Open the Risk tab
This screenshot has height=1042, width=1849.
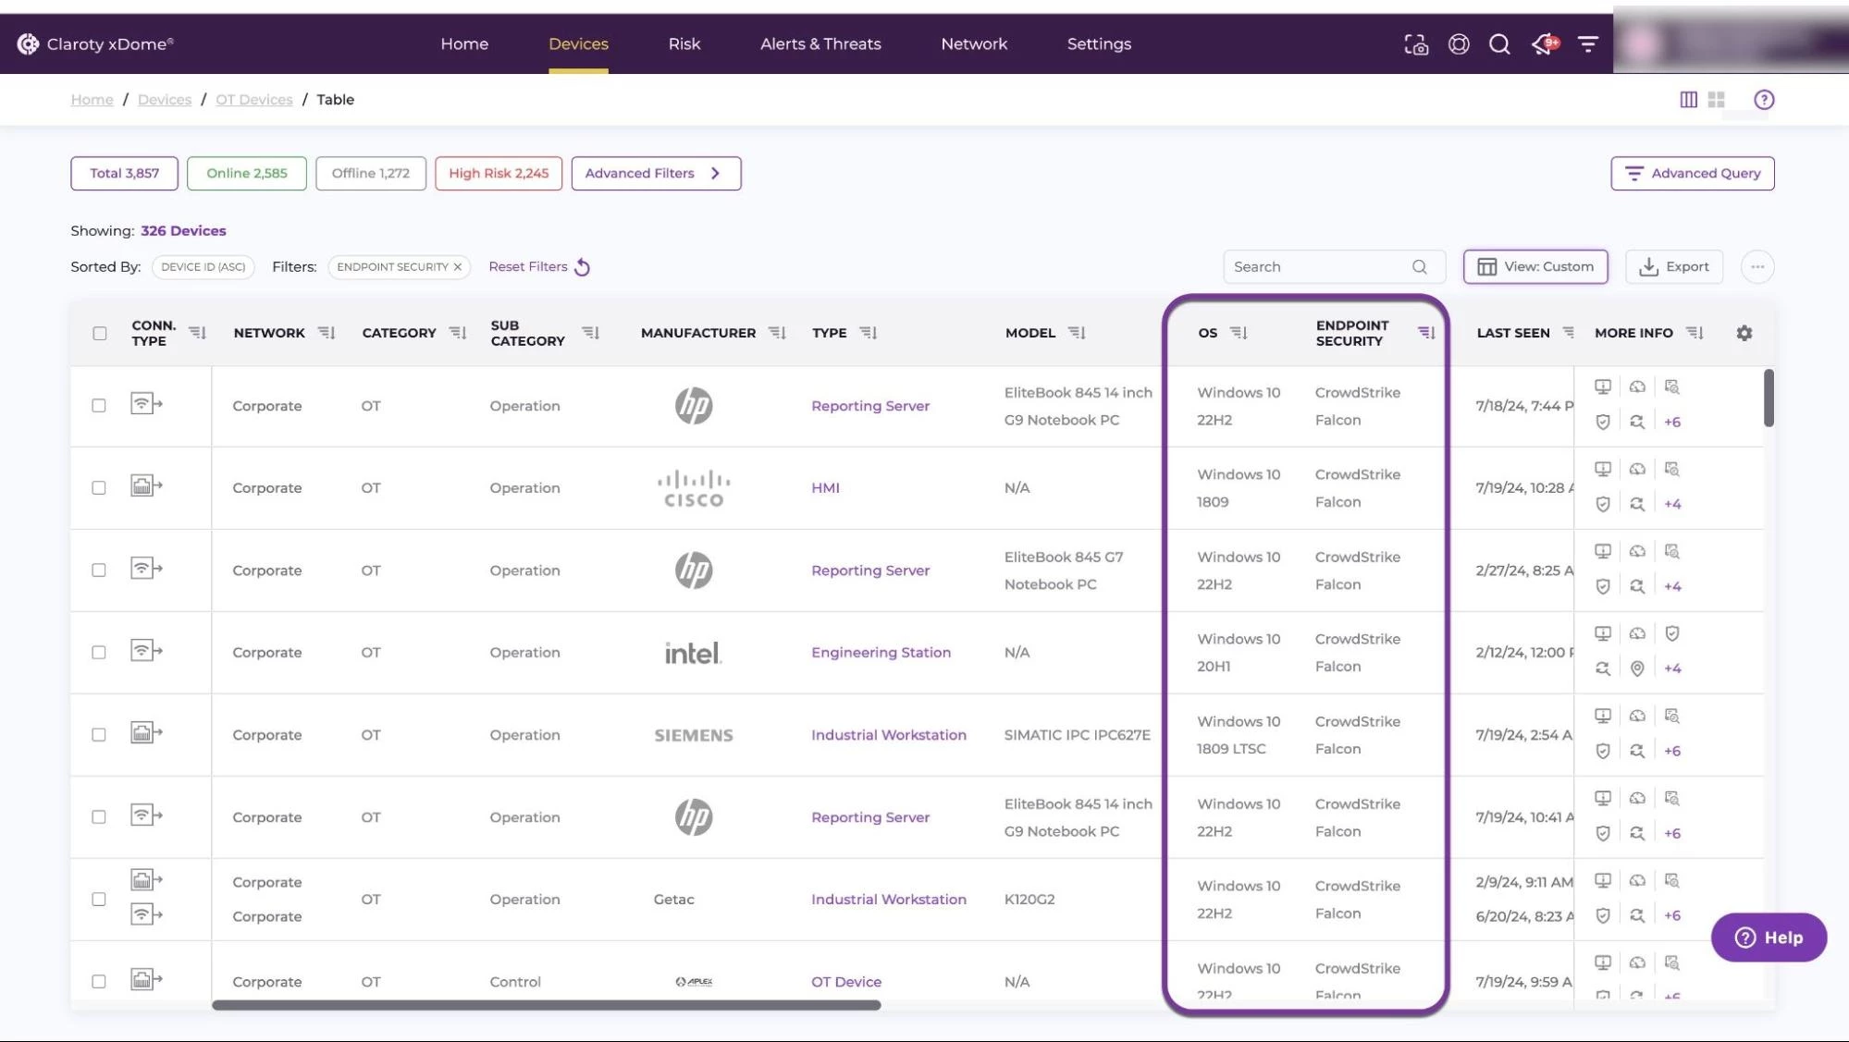tap(684, 43)
